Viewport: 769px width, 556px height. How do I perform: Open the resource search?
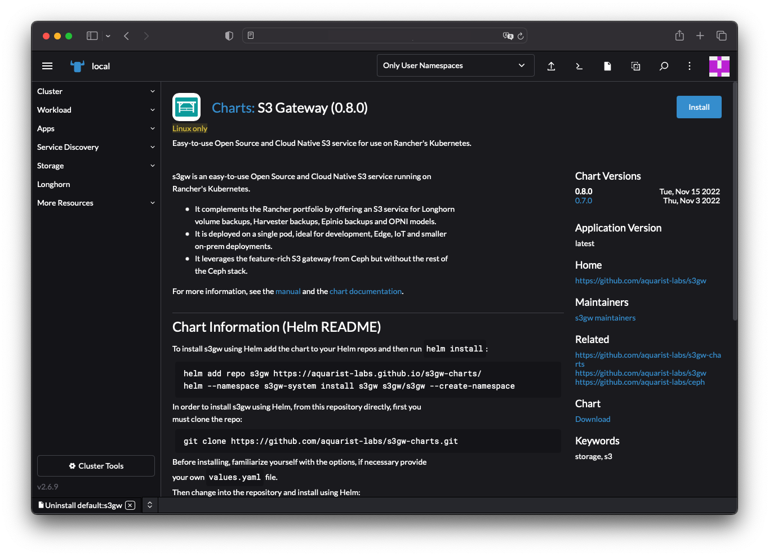[664, 66]
